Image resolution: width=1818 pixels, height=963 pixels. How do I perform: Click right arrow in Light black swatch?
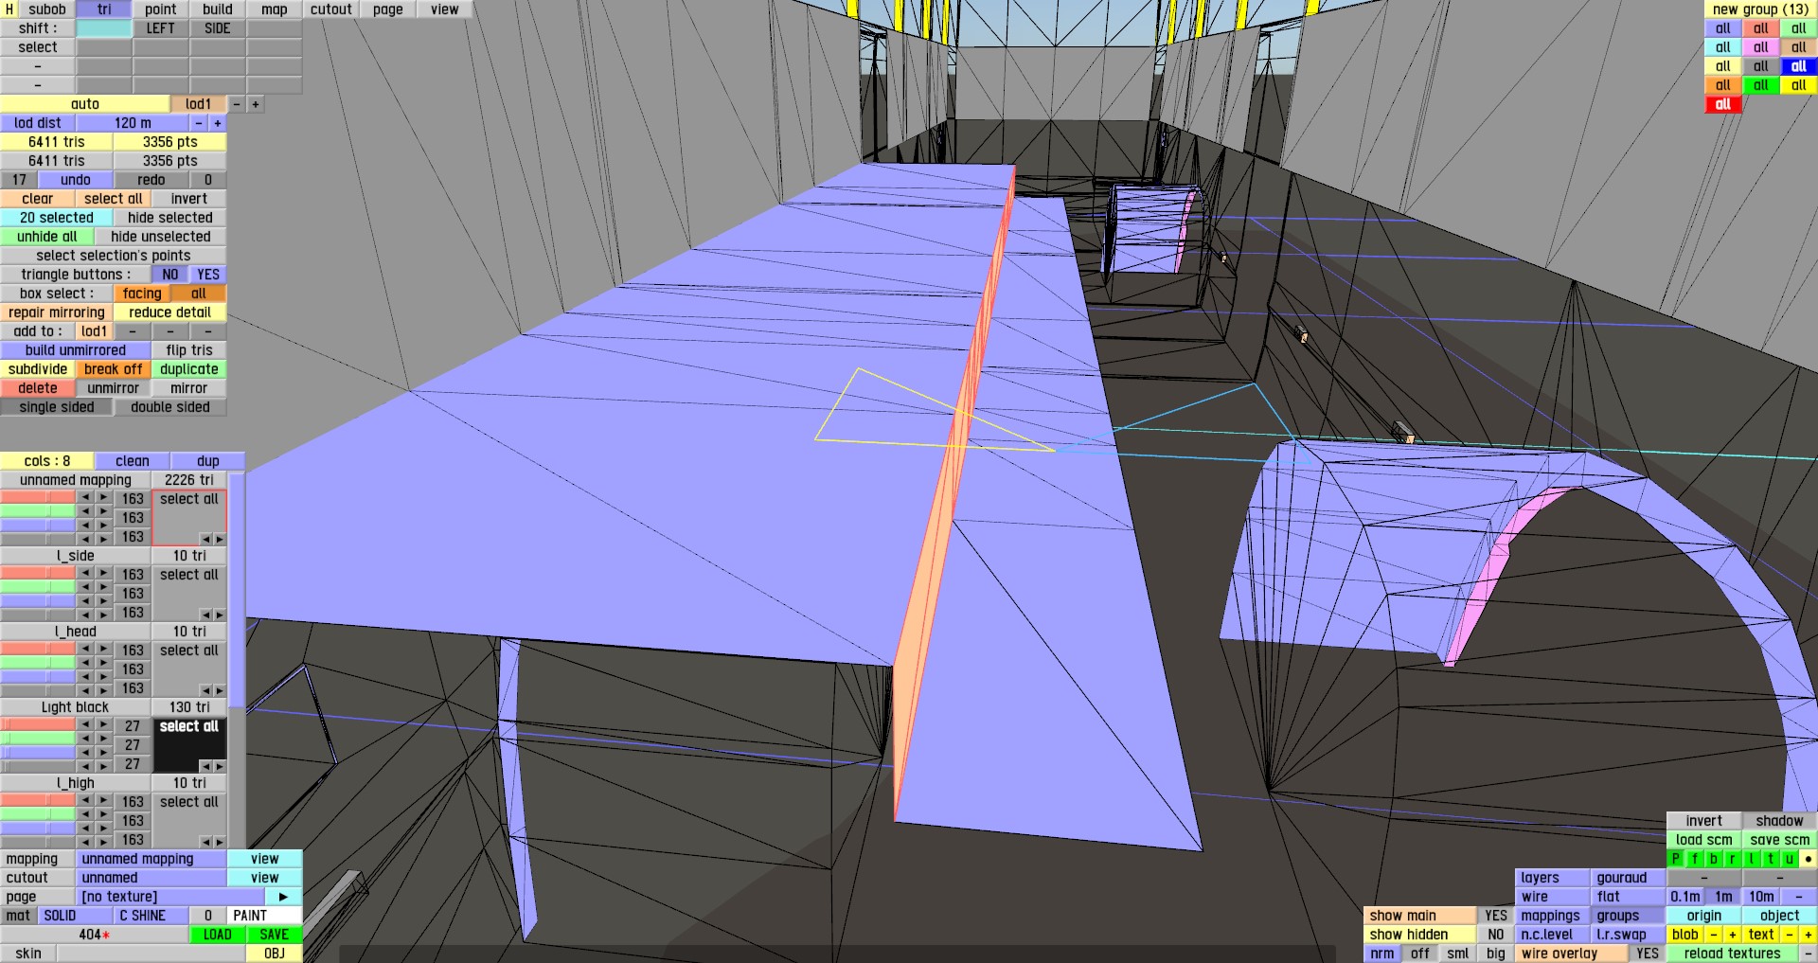[219, 766]
